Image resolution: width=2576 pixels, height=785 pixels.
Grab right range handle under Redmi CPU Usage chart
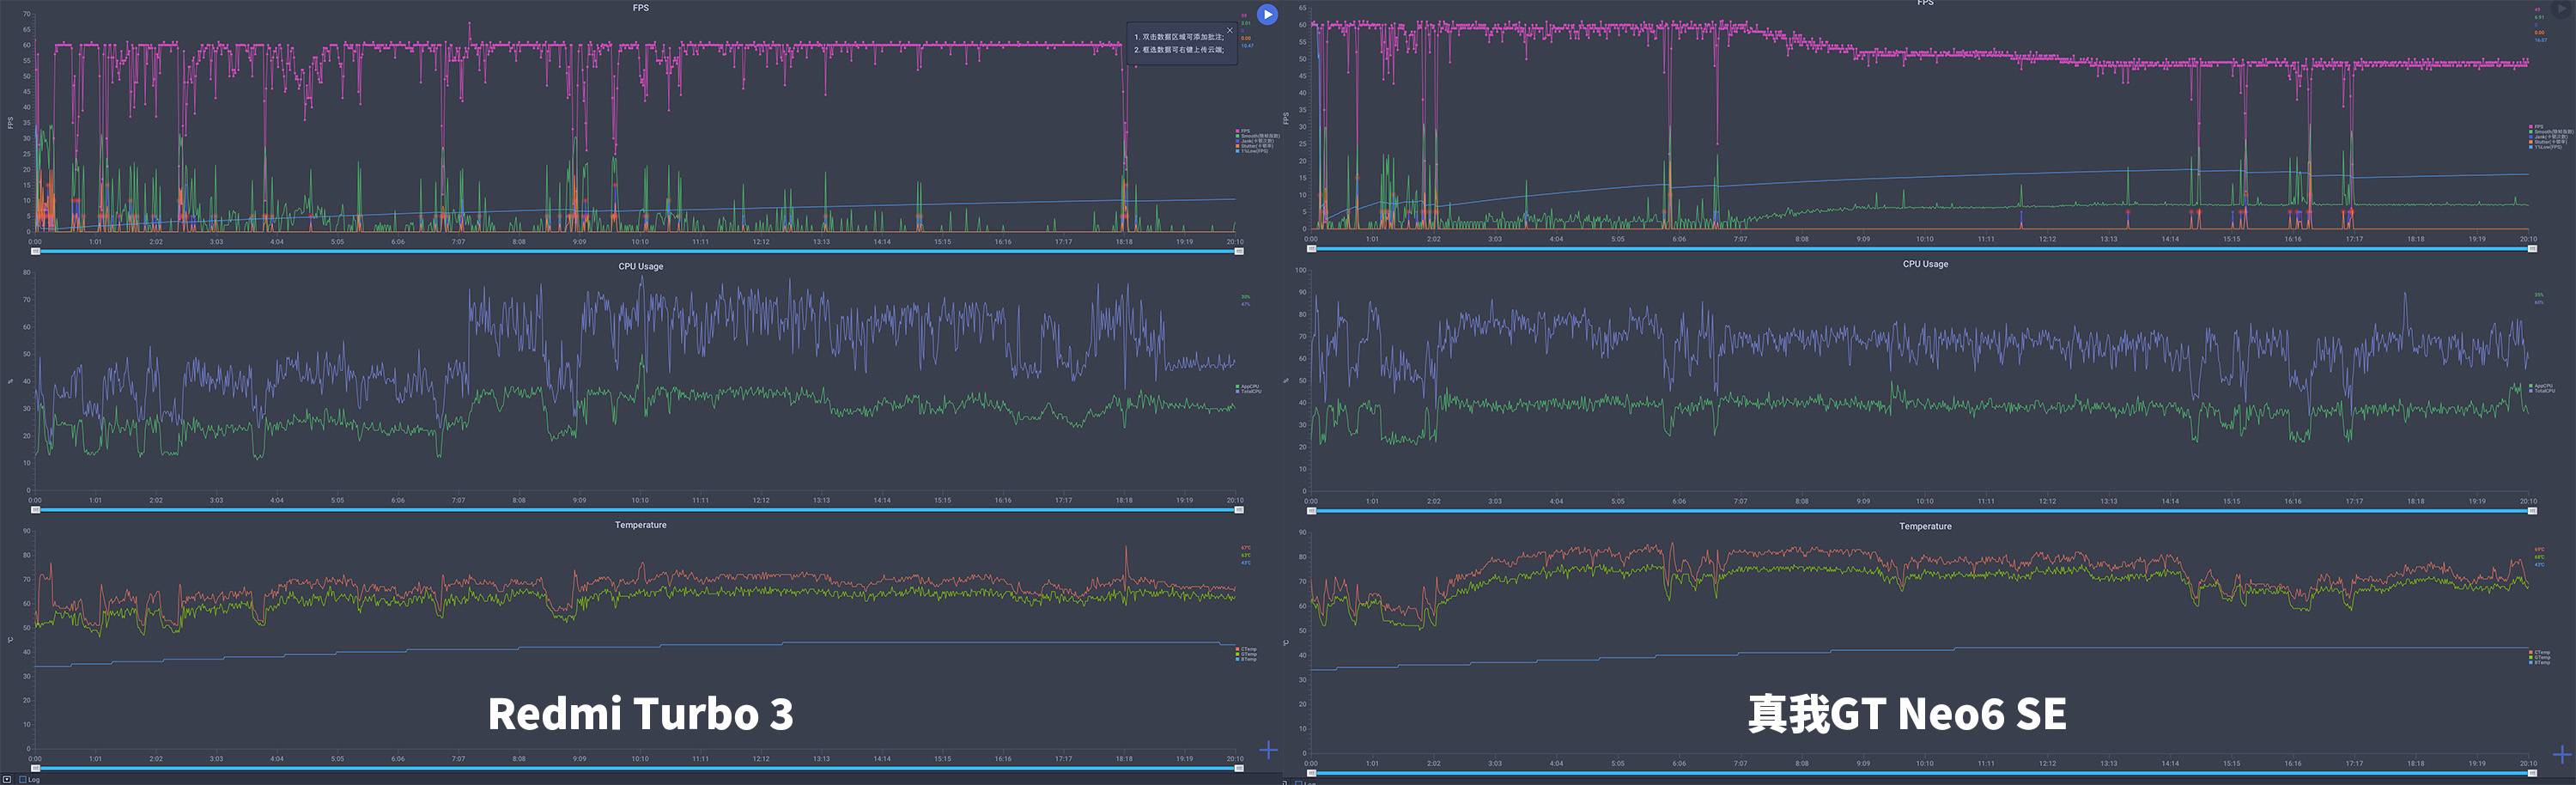click(1239, 510)
